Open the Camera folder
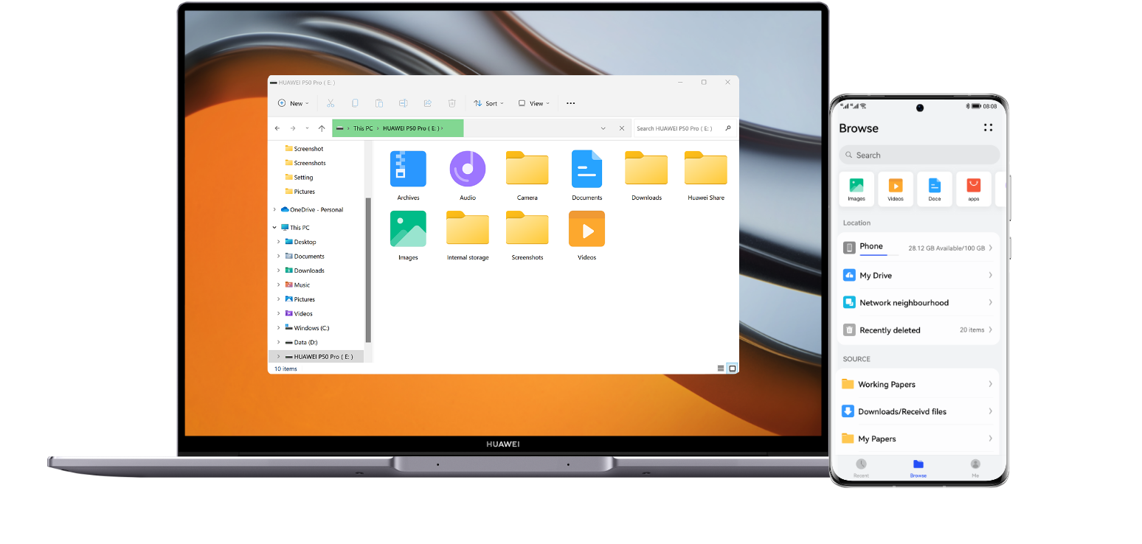Viewport: 1142px width, 544px height. (x=527, y=168)
